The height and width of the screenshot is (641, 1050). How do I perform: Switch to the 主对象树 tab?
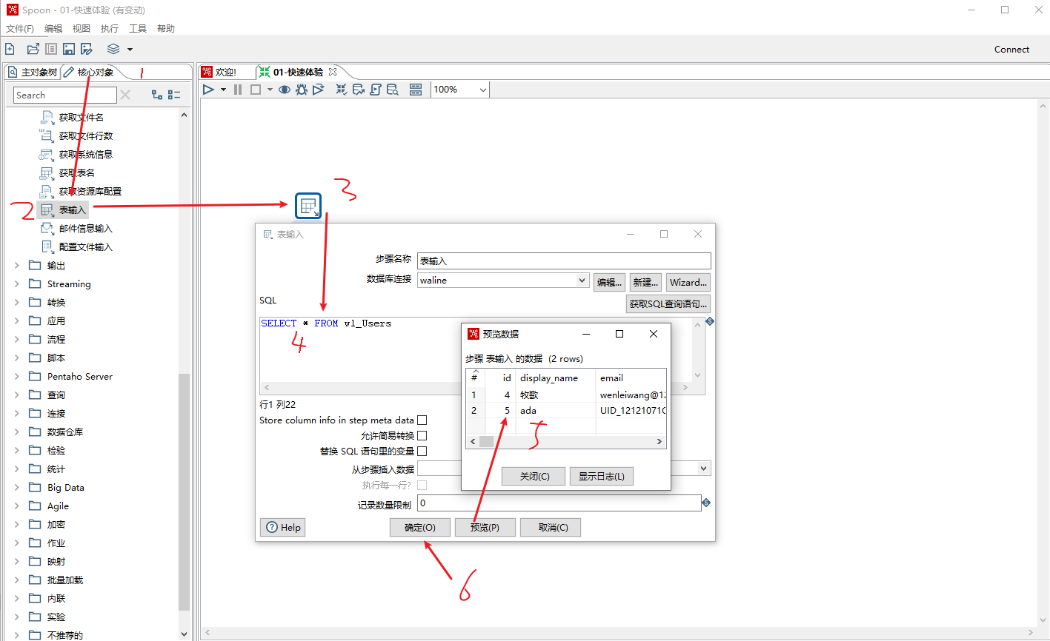[33, 72]
